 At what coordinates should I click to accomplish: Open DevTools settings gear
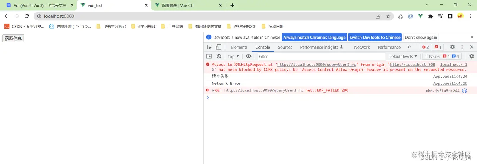pyautogui.click(x=452, y=47)
